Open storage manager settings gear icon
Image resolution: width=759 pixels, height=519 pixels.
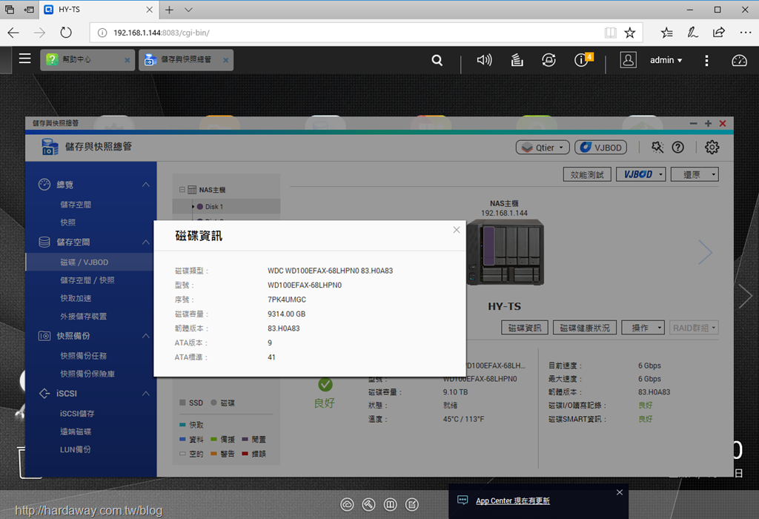point(712,148)
